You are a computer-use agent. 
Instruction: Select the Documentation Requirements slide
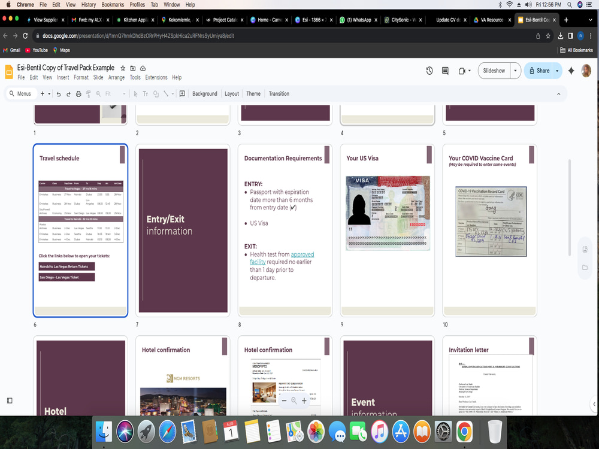[285, 230]
